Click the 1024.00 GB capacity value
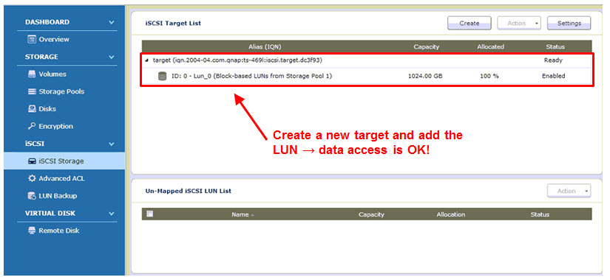Screen dimensions: 610x280 point(425,76)
